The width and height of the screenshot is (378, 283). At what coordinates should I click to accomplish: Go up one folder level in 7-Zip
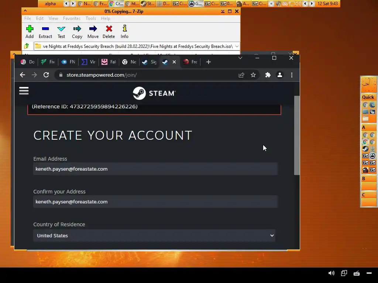tap(27, 46)
